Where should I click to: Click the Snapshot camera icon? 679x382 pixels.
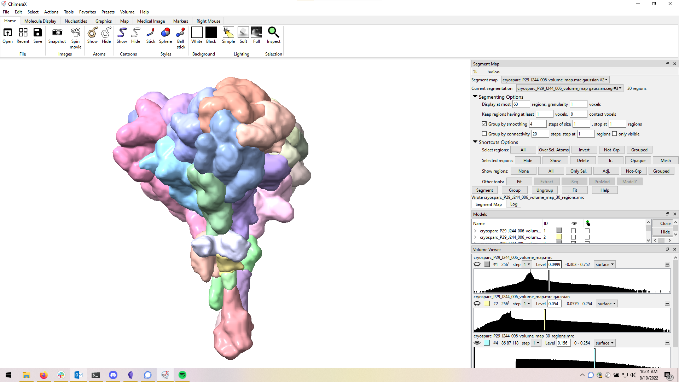(x=57, y=33)
